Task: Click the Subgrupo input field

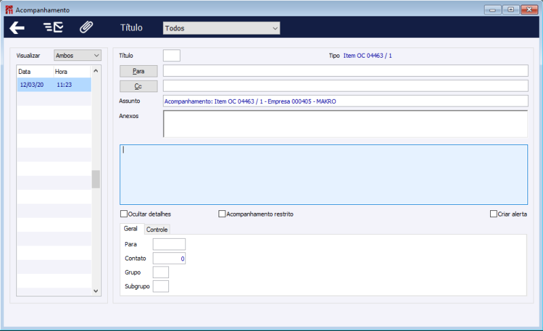Action: [x=161, y=286]
